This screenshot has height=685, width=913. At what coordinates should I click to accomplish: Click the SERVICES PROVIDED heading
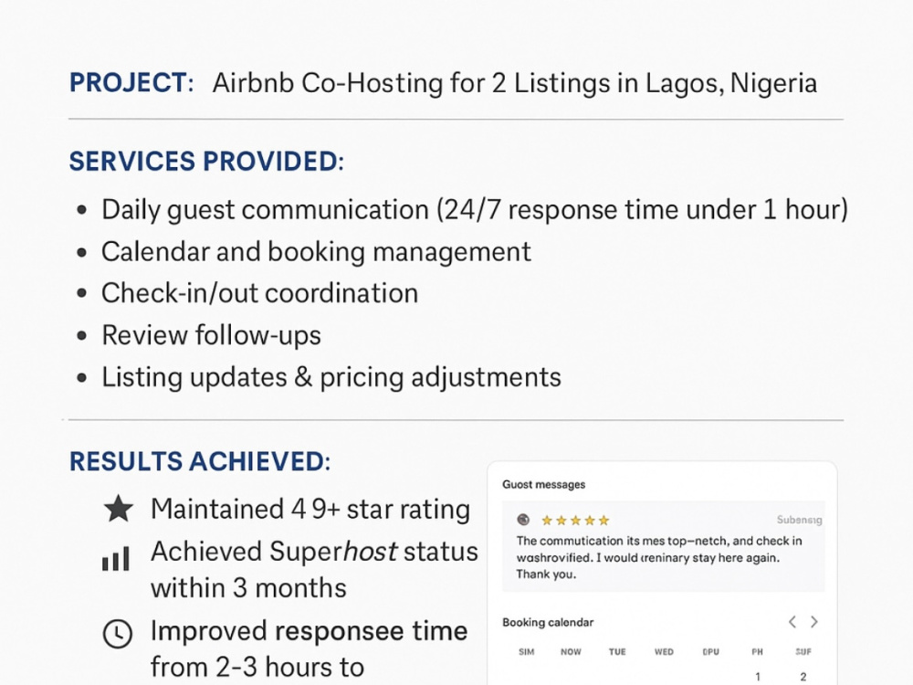206,162
